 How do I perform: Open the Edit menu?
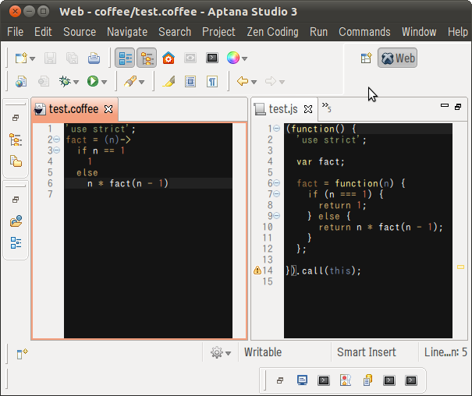(43, 32)
